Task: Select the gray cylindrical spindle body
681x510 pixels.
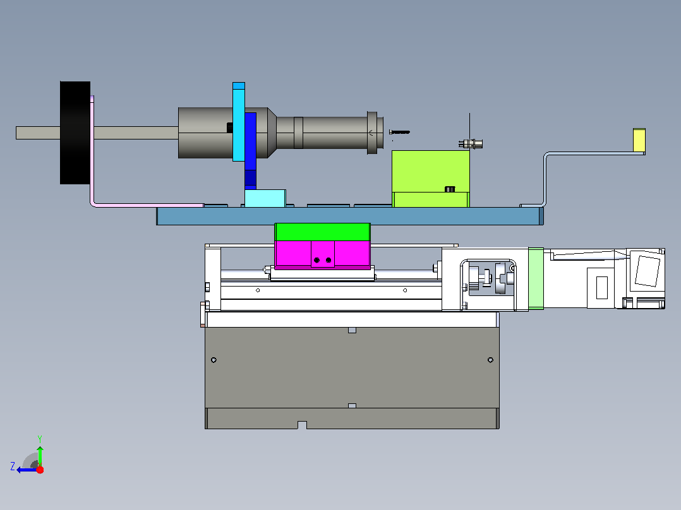Action: pos(280,133)
